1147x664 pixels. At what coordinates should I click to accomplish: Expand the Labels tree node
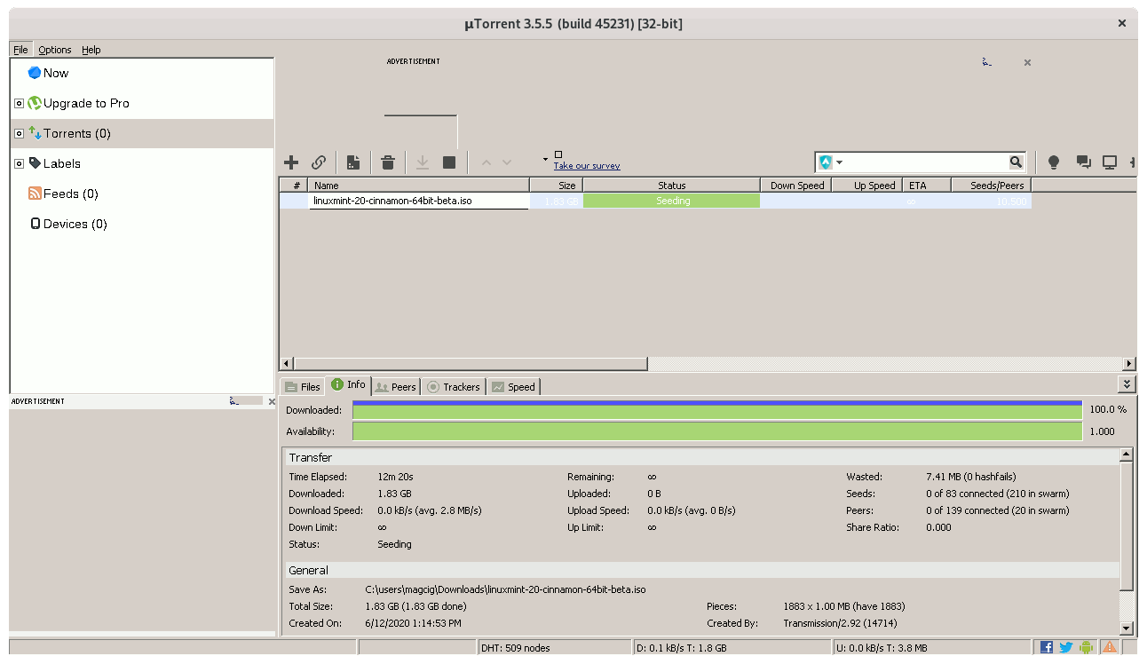tap(19, 164)
